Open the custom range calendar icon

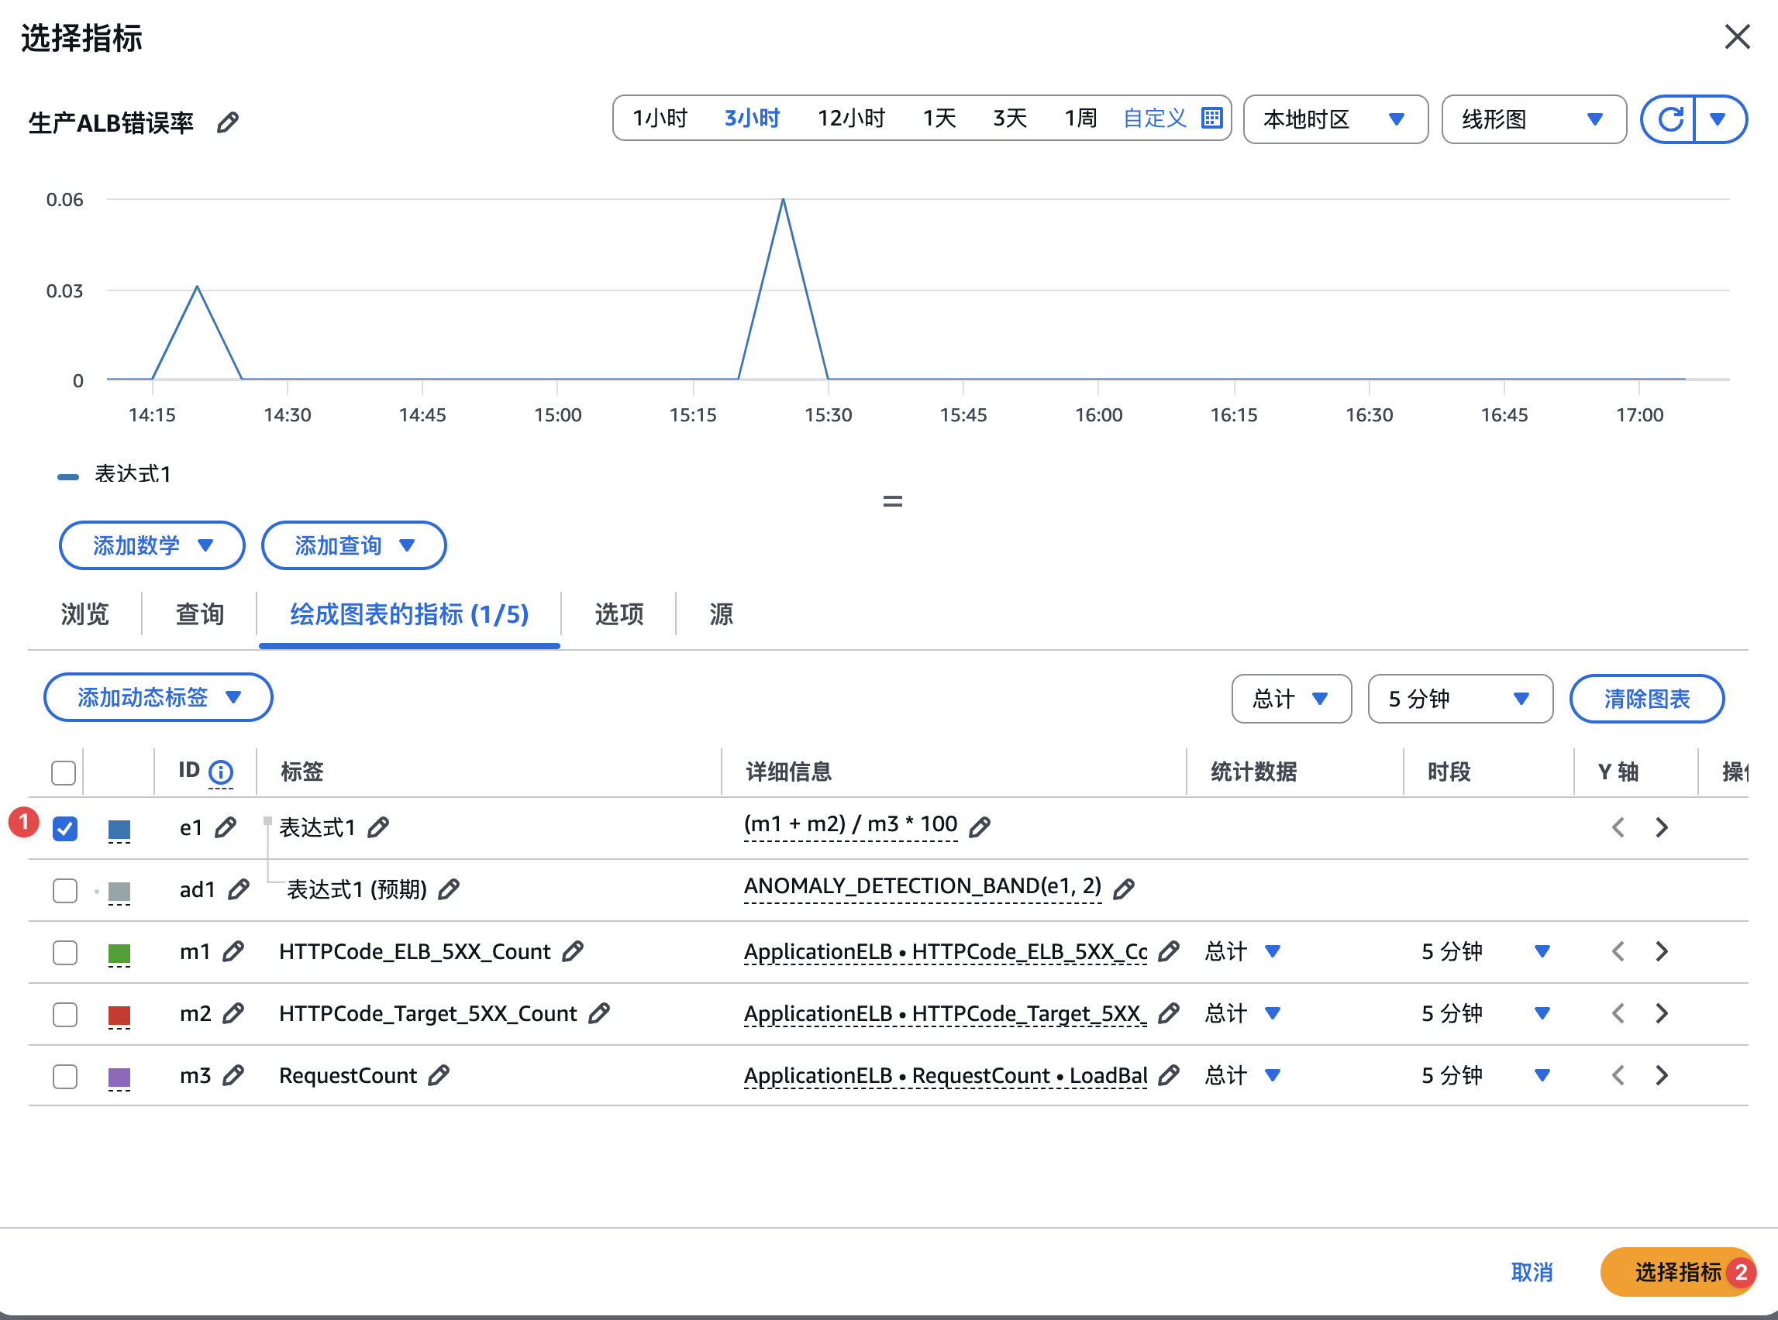(x=1212, y=119)
